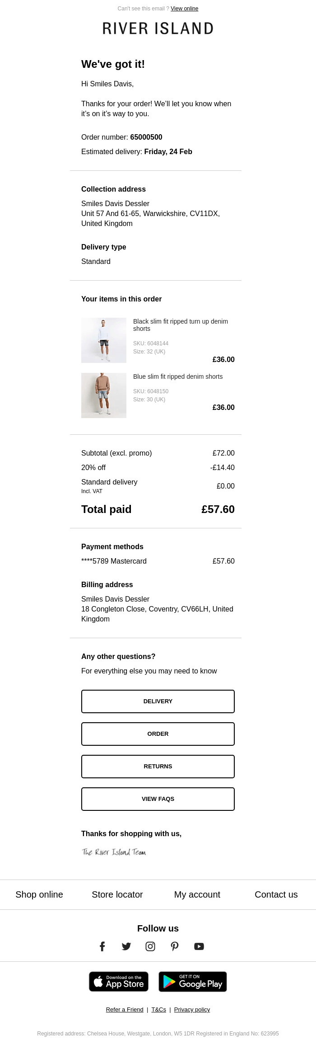Click Shop online in the footer
Viewport: 316px width, 1054px height.
point(39,894)
